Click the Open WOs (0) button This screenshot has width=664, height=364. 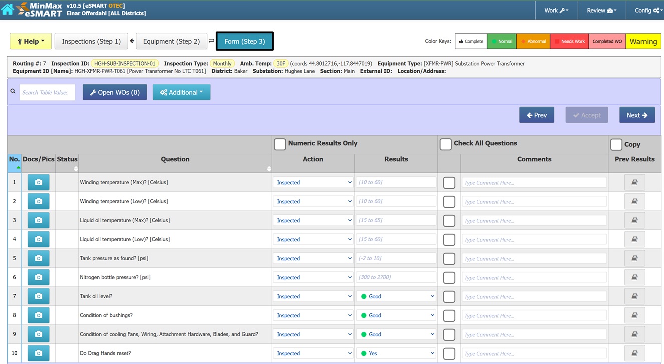coord(115,92)
